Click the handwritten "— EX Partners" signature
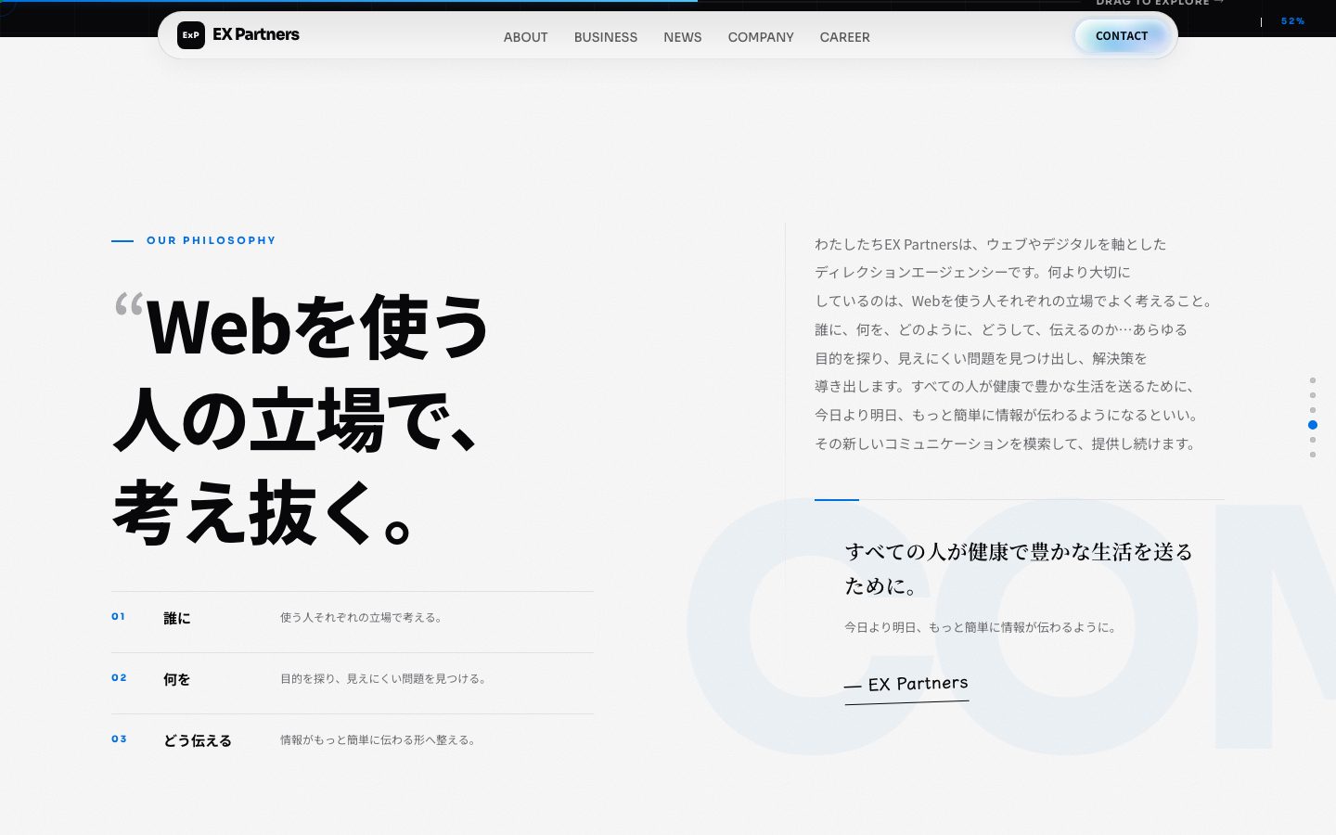The image size is (1336, 835). click(906, 685)
